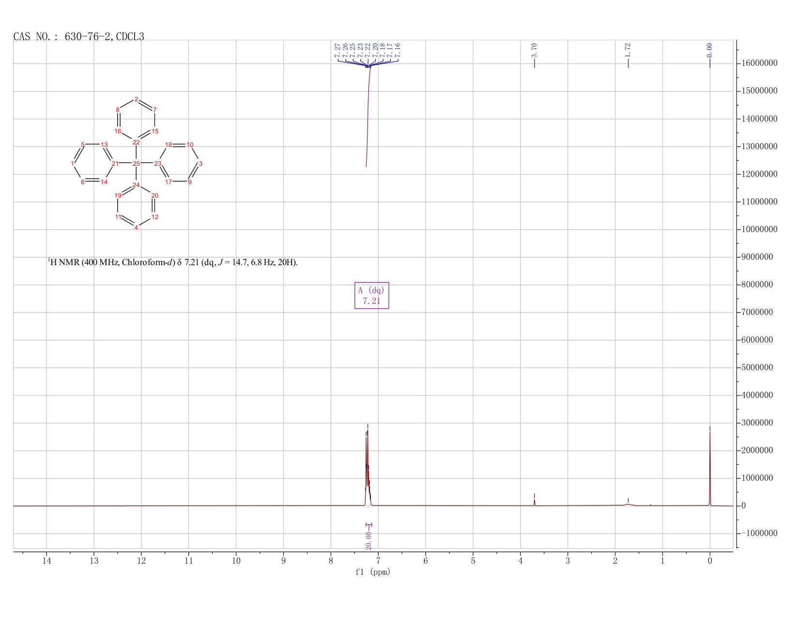799x618 pixels.
Task: Click atom 4 at bottom phenyl ring
Action: [136, 227]
